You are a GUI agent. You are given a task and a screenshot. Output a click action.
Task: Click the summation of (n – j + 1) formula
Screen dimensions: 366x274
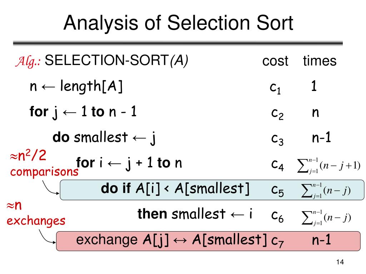tap(329, 166)
